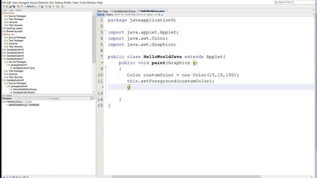
Task: Select paint(Graphics g) in the Navigator
Action: 24,105
